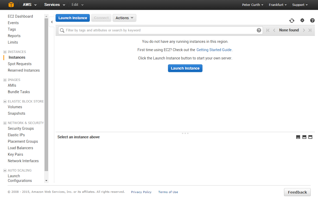Open the Support menu

pos(300,5)
